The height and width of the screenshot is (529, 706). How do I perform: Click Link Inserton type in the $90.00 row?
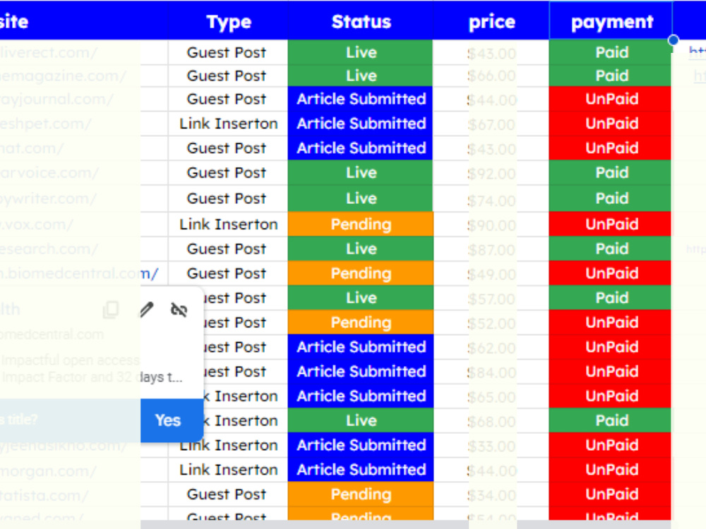228,224
